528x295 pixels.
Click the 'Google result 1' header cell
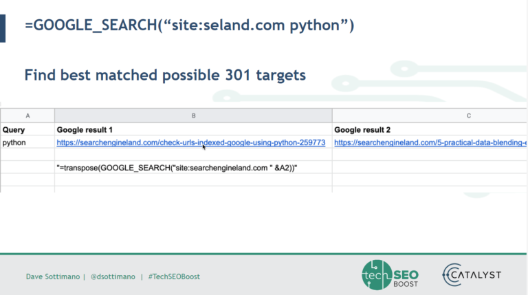coord(193,130)
